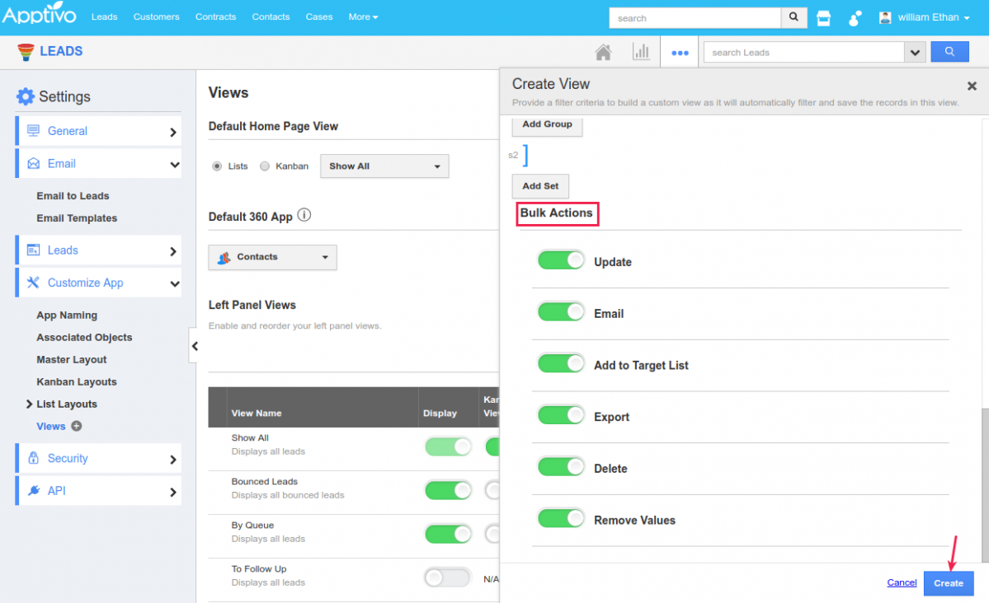Open the Settings gear in the sidebar
This screenshot has height=603, width=989.
pos(25,96)
